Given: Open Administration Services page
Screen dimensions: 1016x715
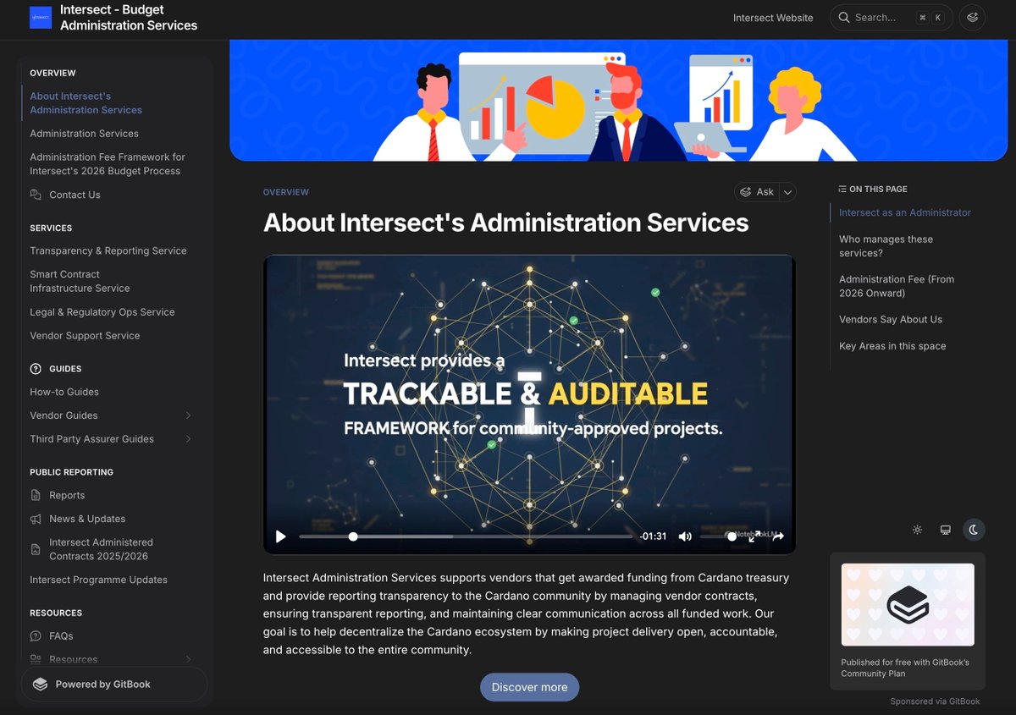Looking at the screenshot, I should click(84, 134).
